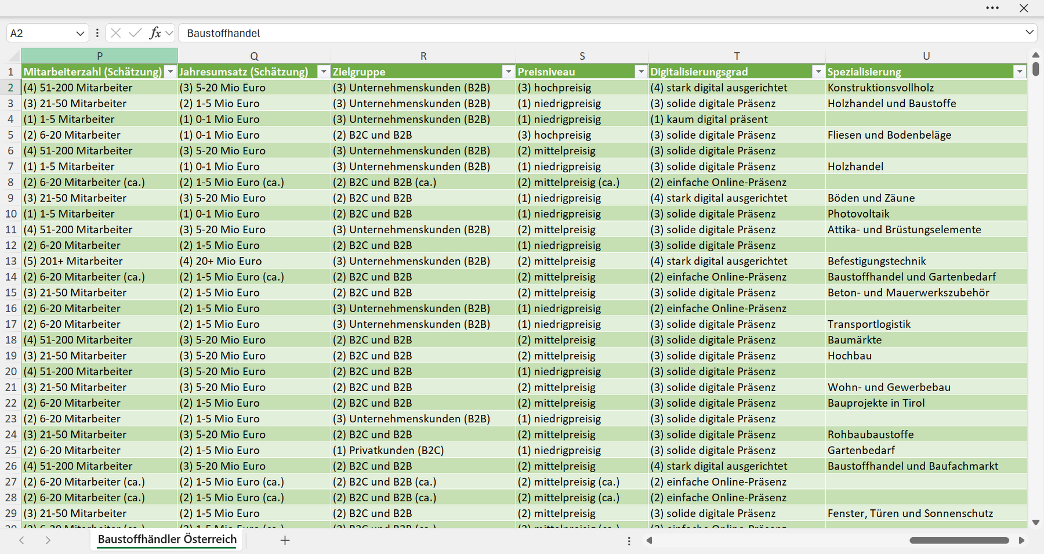Select the cell reading Bauprojekte in Tirol

(x=926, y=403)
